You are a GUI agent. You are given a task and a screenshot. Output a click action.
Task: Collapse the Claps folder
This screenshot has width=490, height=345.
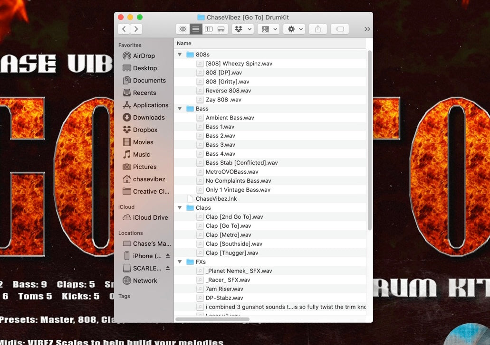click(180, 208)
